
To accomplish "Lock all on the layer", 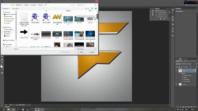I will [186, 67].
